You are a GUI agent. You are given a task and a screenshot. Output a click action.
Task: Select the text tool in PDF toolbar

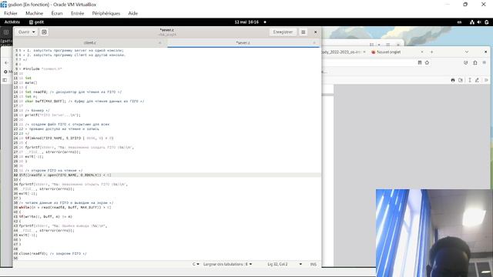470,80
